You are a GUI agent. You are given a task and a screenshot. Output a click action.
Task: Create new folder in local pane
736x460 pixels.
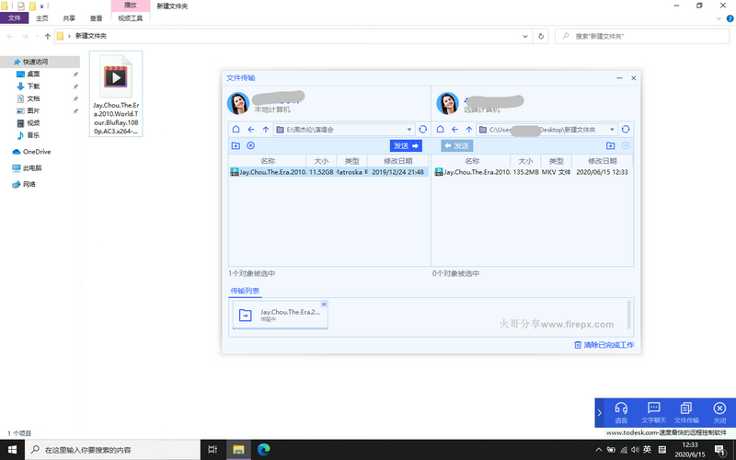(x=236, y=145)
